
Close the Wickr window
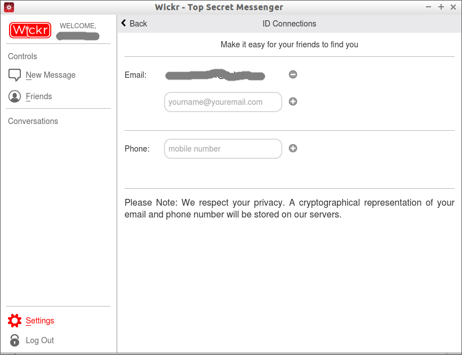(x=453, y=7)
